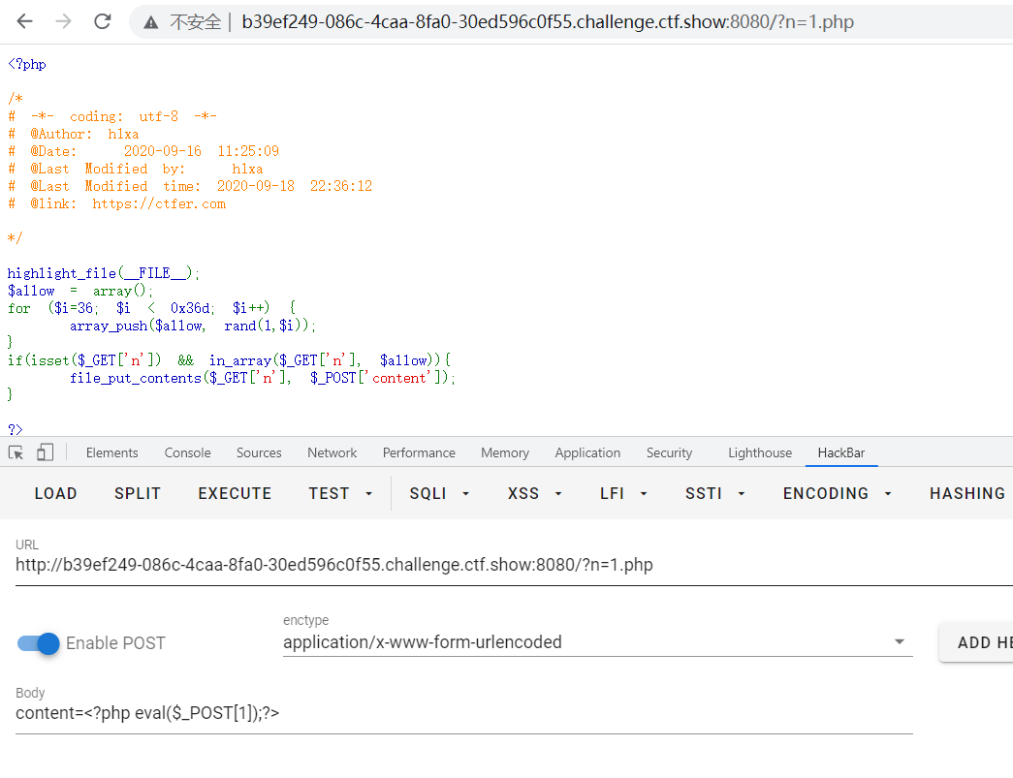Click EXECUTE to send the request
Image resolution: width=1013 pixels, height=778 pixels.
pyautogui.click(x=235, y=493)
